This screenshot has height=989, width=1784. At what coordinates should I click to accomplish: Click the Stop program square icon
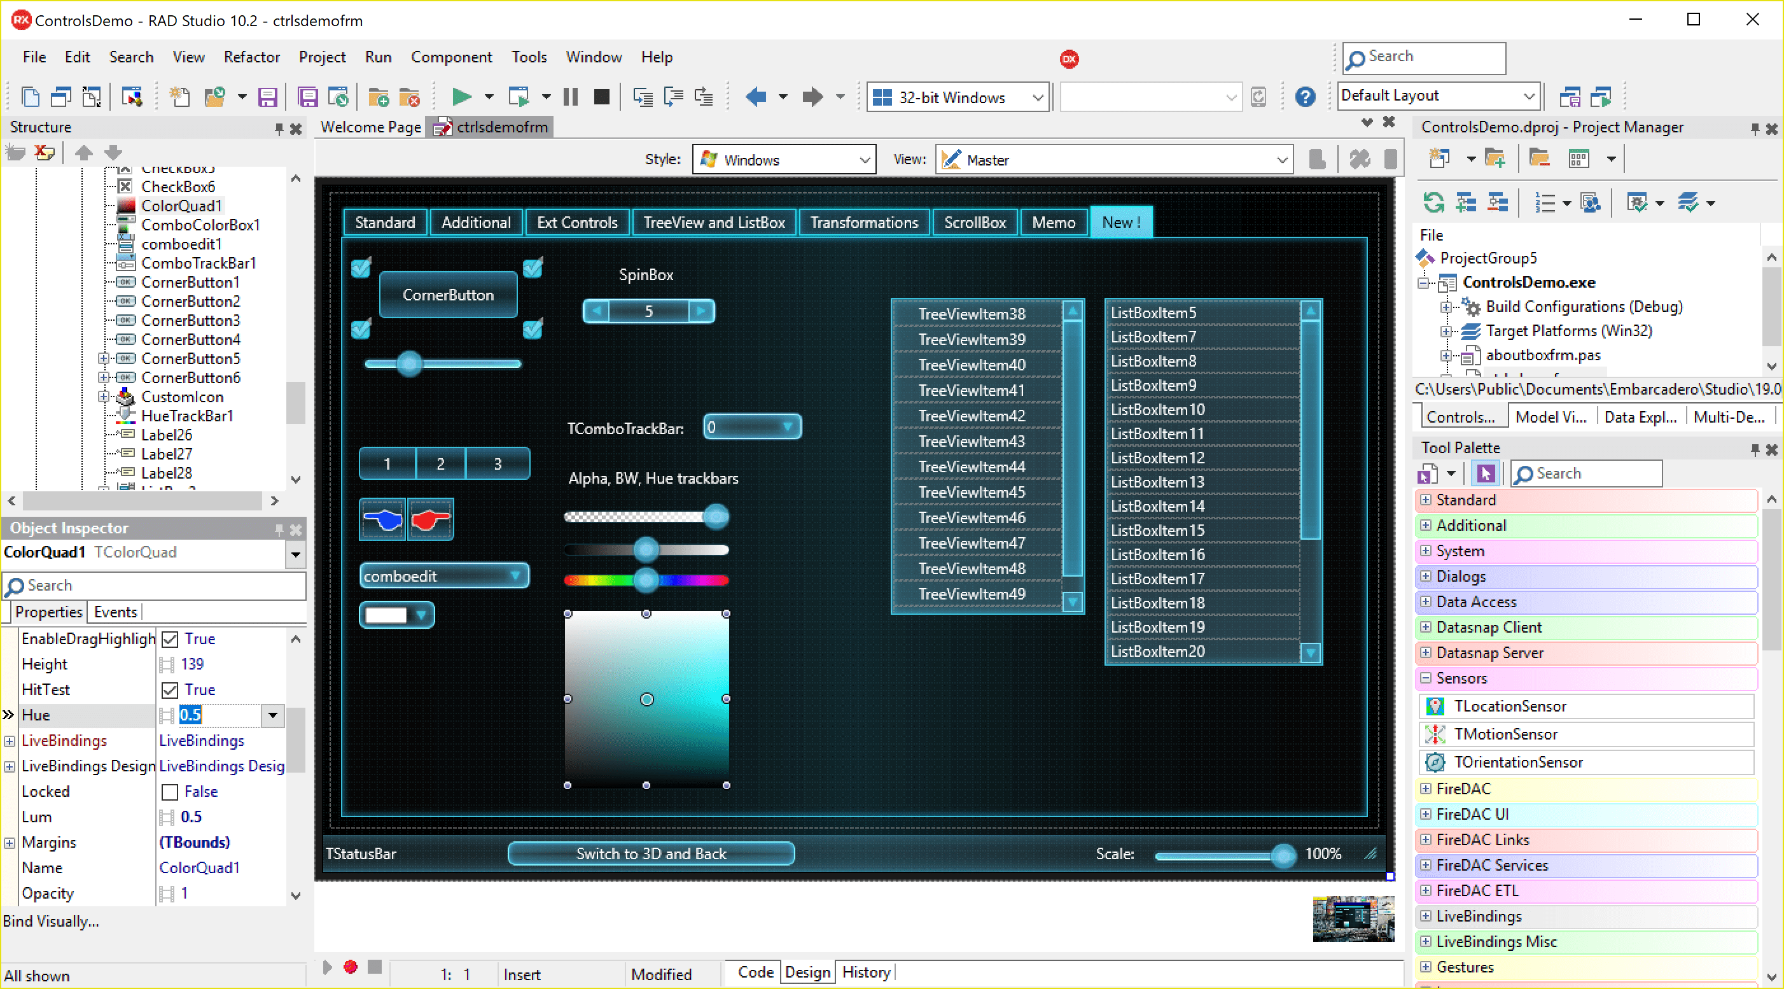pyautogui.click(x=601, y=97)
